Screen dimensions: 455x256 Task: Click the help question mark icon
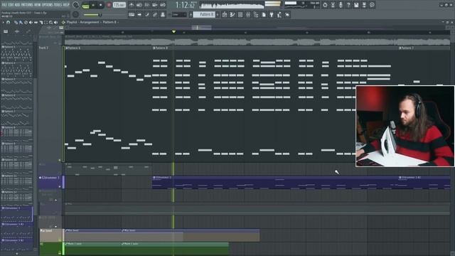[x=348, y=5]
